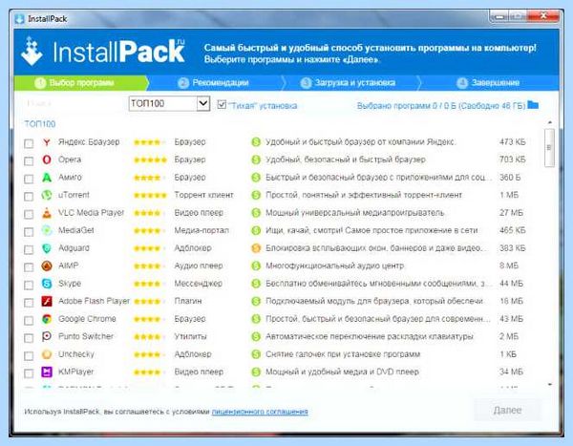Click the Punto Switcher app icon

(x=47, y=336)
